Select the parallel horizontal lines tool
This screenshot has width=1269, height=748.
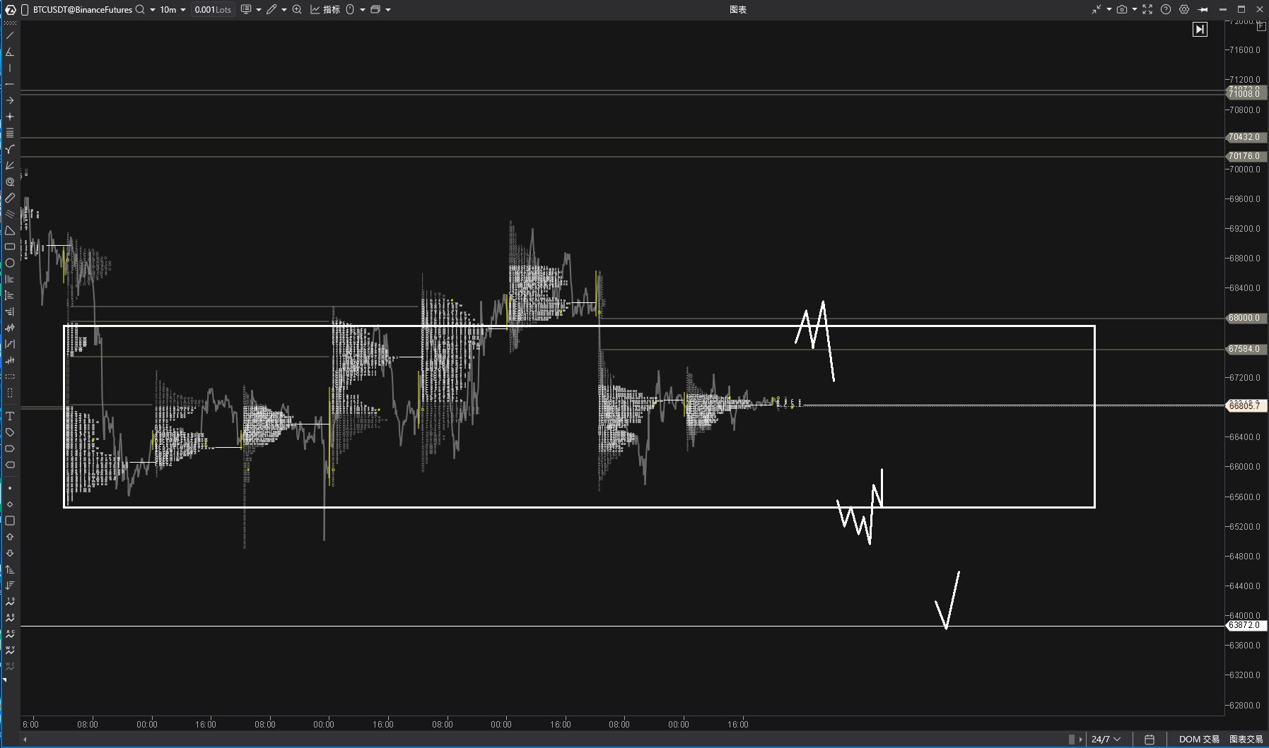(10, 133)
